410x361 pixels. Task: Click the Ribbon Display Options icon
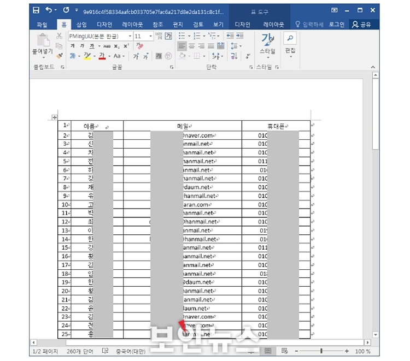pos(334,10)
